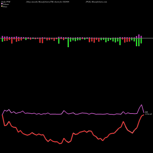Click the end of the red price line
153x153 pixels.
(x=144, y=115)
